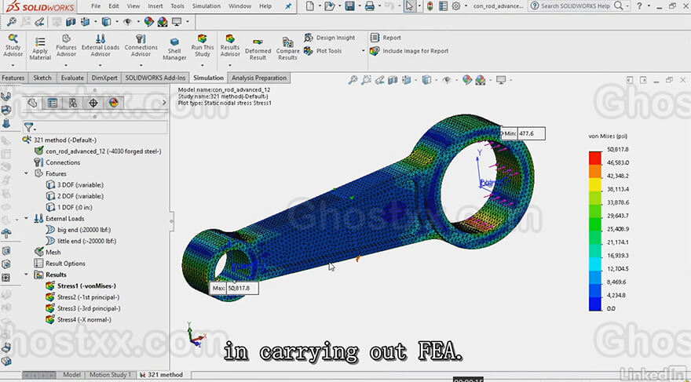
Task: Switch to the PropertyManager tab icon
Action: [x=53, y=103]
